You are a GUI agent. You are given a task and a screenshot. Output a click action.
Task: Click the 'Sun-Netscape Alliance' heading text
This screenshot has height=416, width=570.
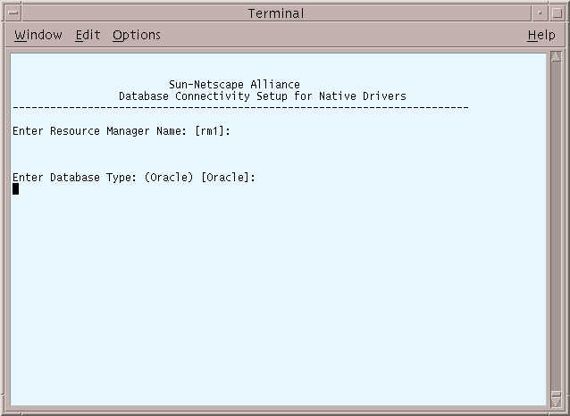pos(234,85)
